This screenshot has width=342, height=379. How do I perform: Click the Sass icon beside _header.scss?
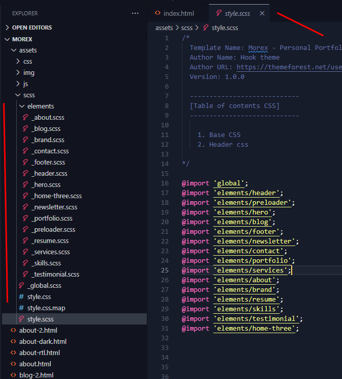click(x=25, y=173)
